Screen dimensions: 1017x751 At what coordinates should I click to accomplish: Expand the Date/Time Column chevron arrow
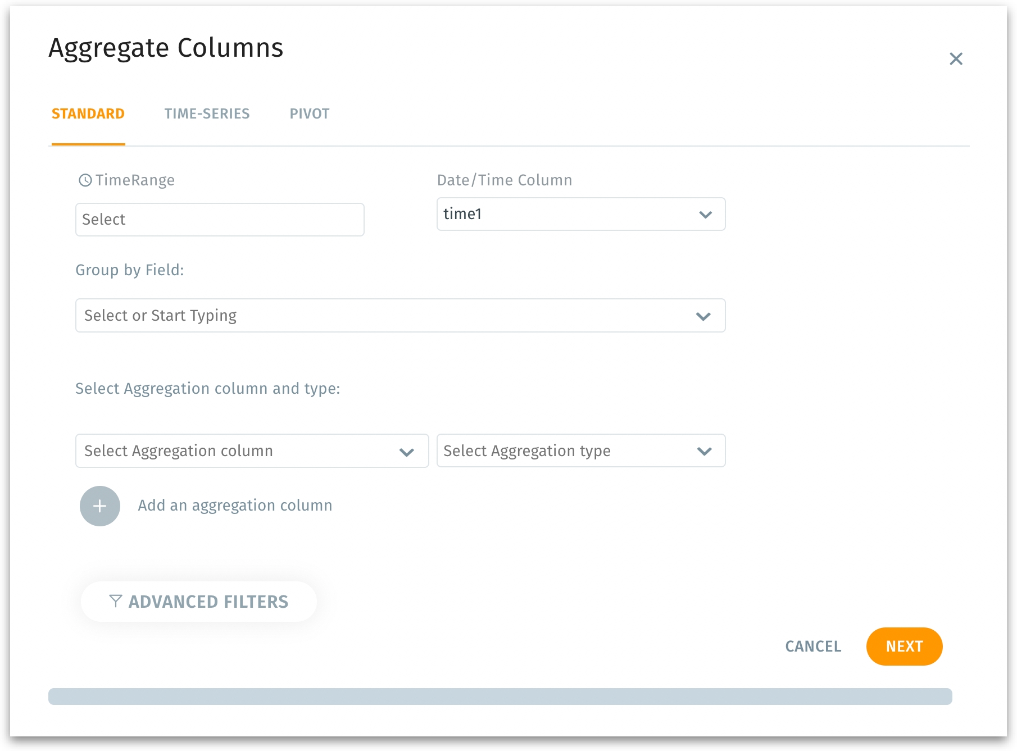point(705,215)
